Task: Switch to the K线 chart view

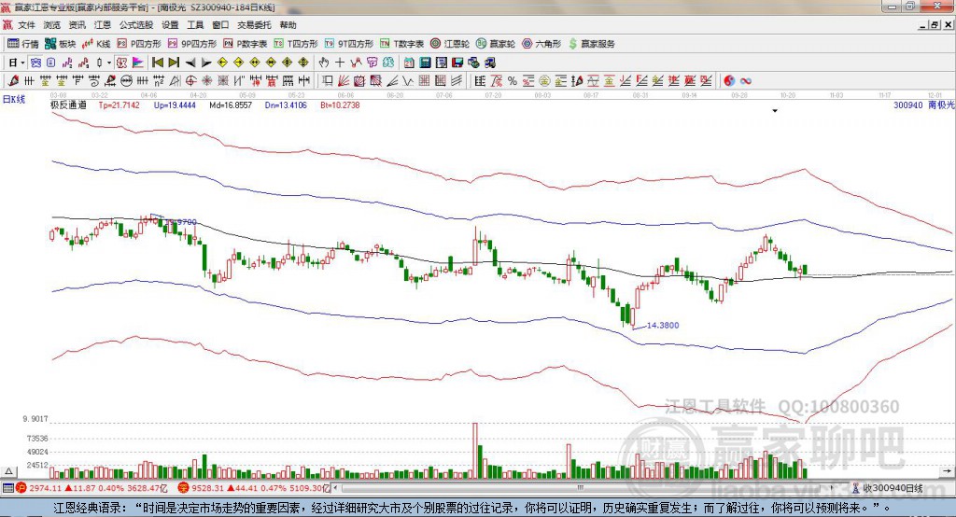Action: (97, 44)
